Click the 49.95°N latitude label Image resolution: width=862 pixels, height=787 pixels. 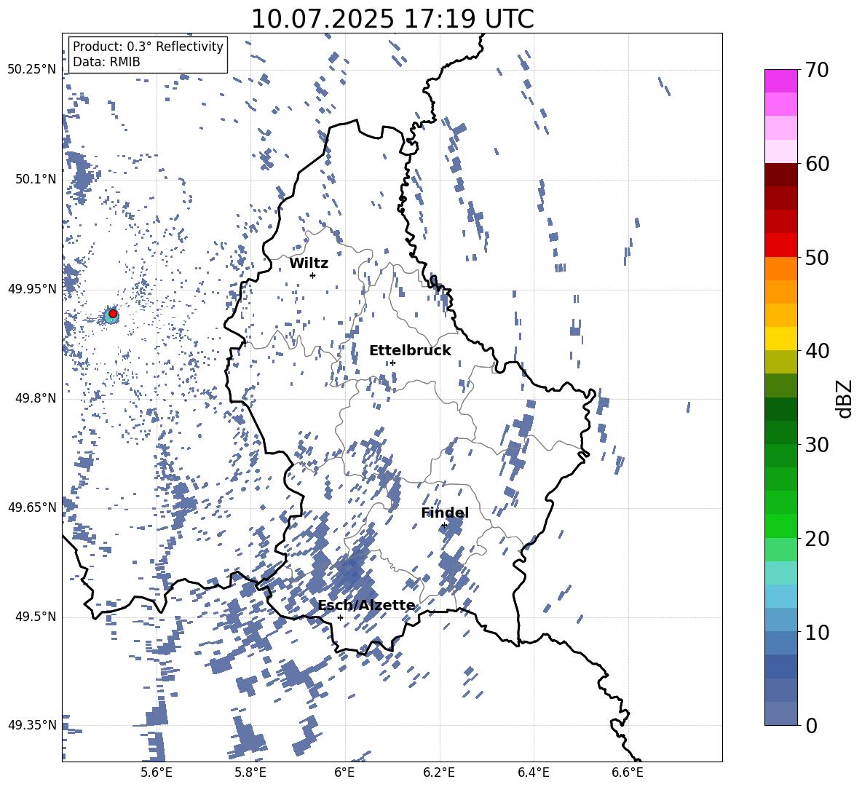(32, 288)
